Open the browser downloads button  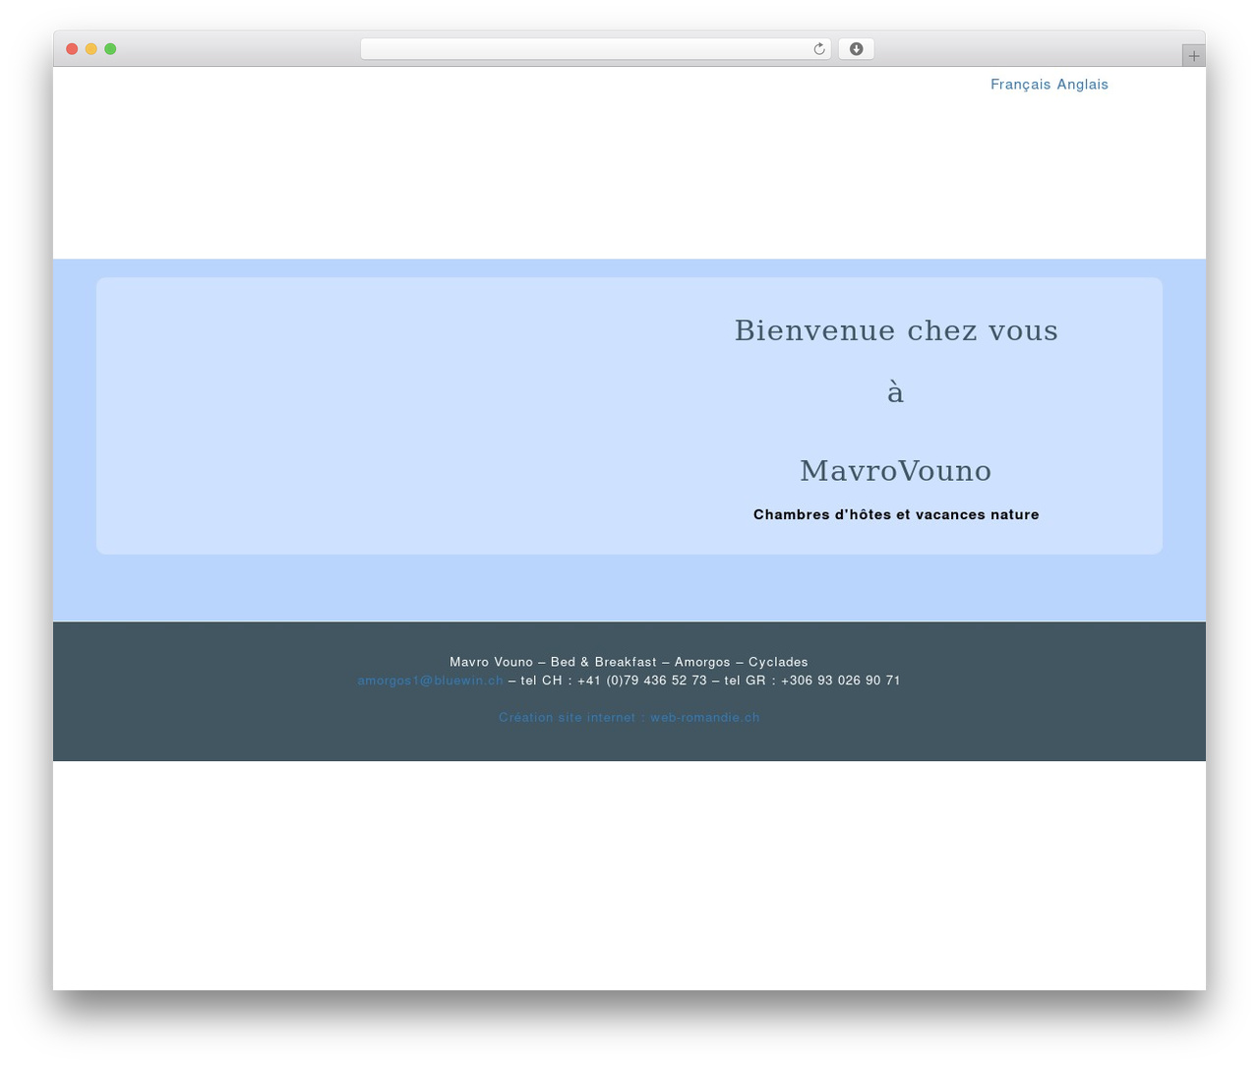(856, 49)
